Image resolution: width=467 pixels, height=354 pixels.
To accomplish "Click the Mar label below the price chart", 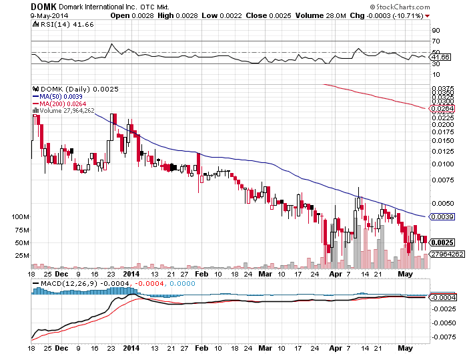I will pos(265,274).
